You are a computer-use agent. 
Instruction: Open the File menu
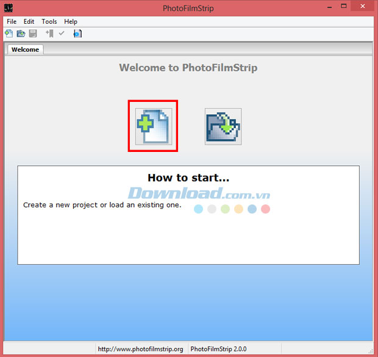[12, 21]
